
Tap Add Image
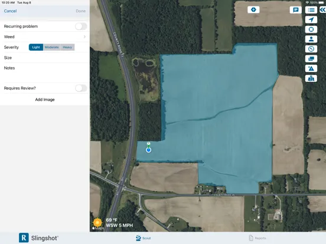(x=45, y=100)
